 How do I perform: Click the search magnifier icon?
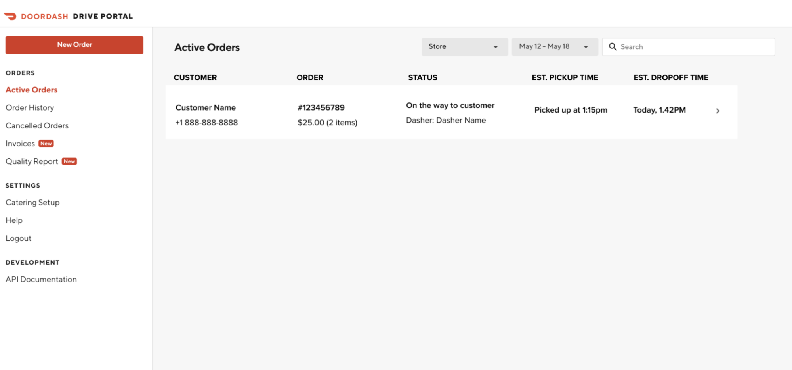(613, 46)
